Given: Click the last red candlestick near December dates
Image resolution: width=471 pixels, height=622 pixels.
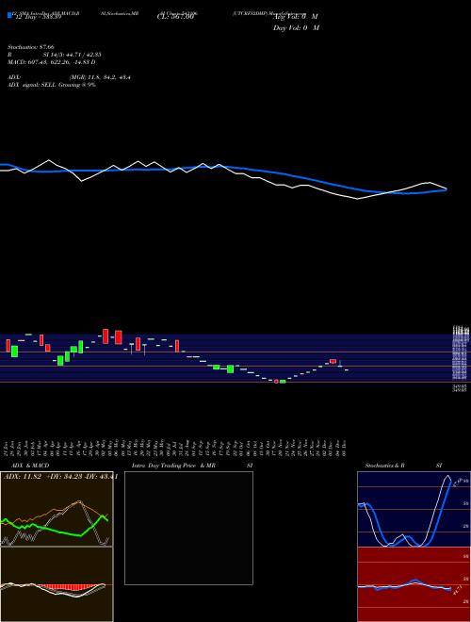Looking at the screenshot, I should tap(333, 361).
